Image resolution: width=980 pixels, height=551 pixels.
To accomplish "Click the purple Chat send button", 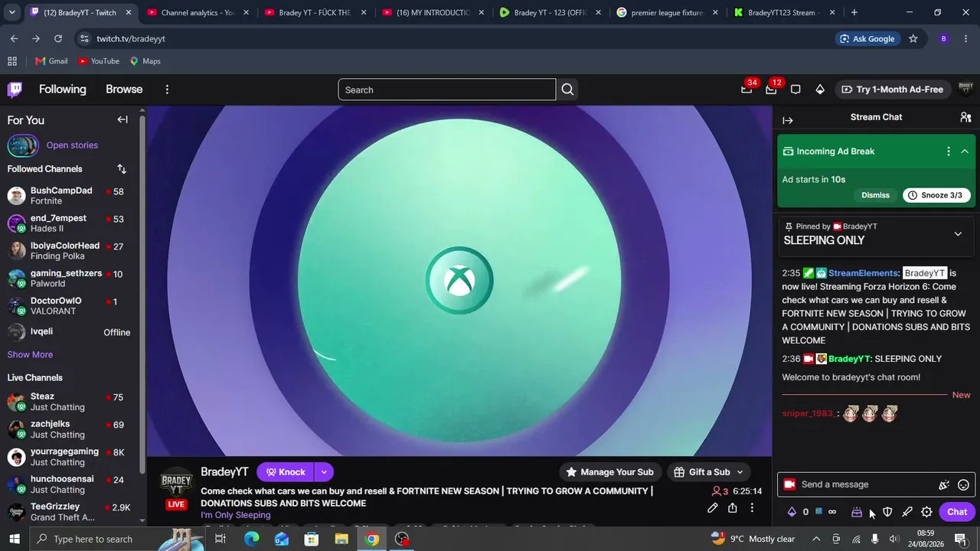I will pyautogui.click(x=957, y=512).
